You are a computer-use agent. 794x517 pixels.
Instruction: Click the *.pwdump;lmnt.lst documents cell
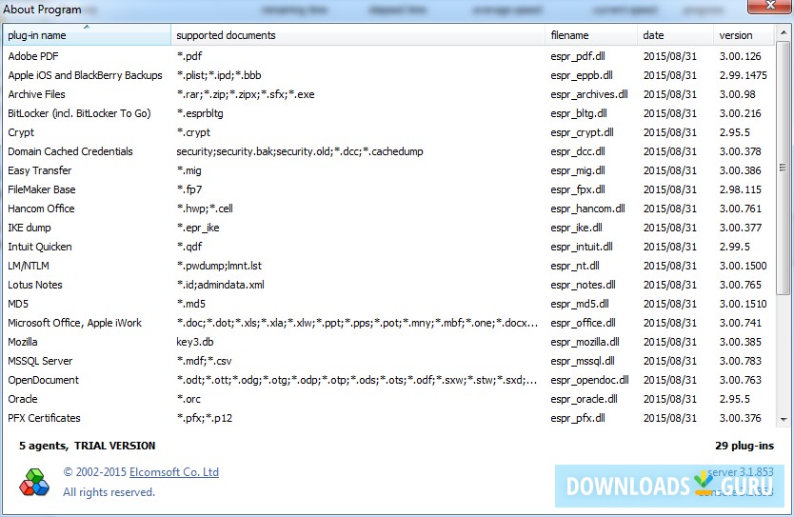pyautogui.click(x=219, y=266)
